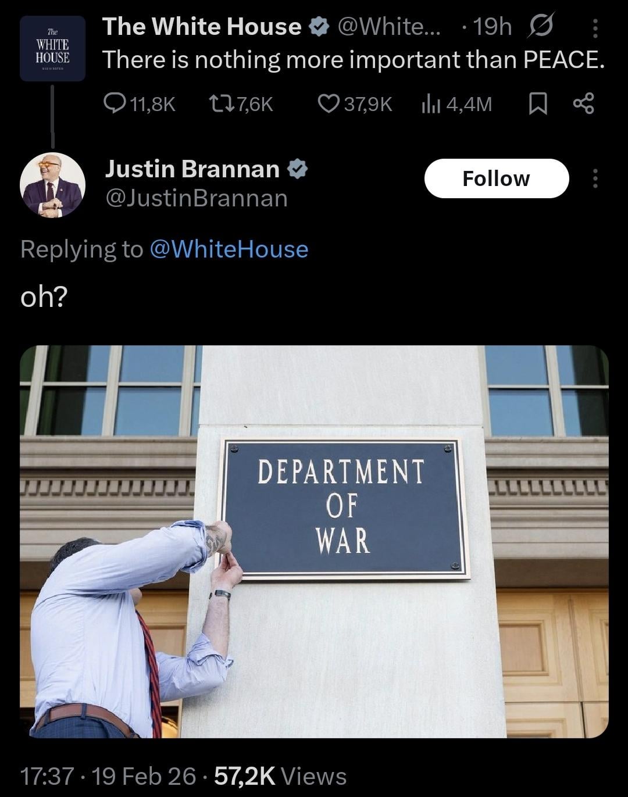Tap The White House account name

(x=202, y=27)
